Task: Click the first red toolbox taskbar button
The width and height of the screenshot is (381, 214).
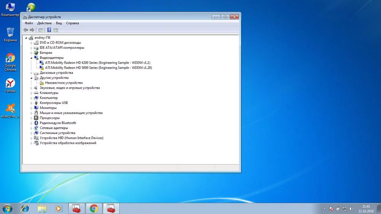Action: click(76, 209)
